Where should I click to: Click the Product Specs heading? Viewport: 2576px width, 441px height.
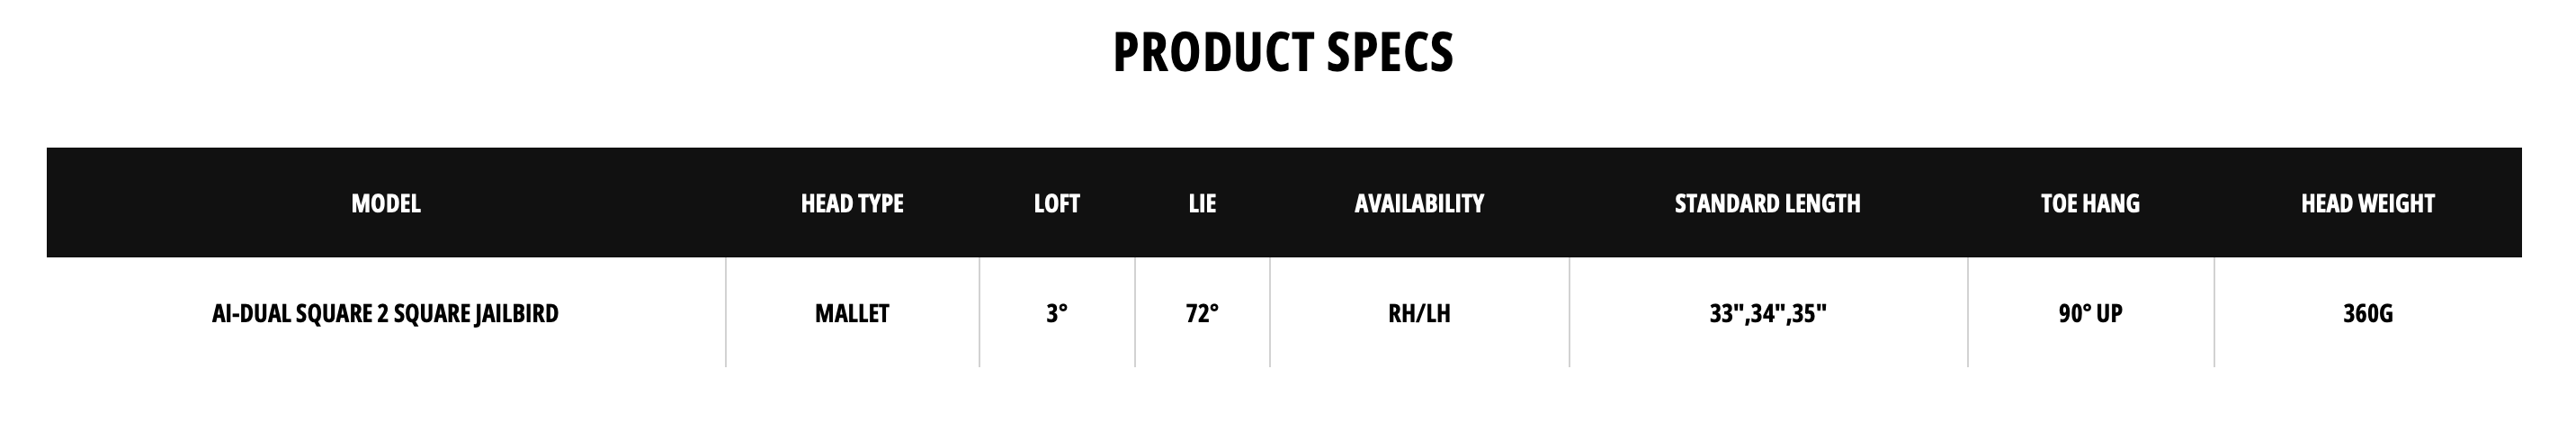1283,53
